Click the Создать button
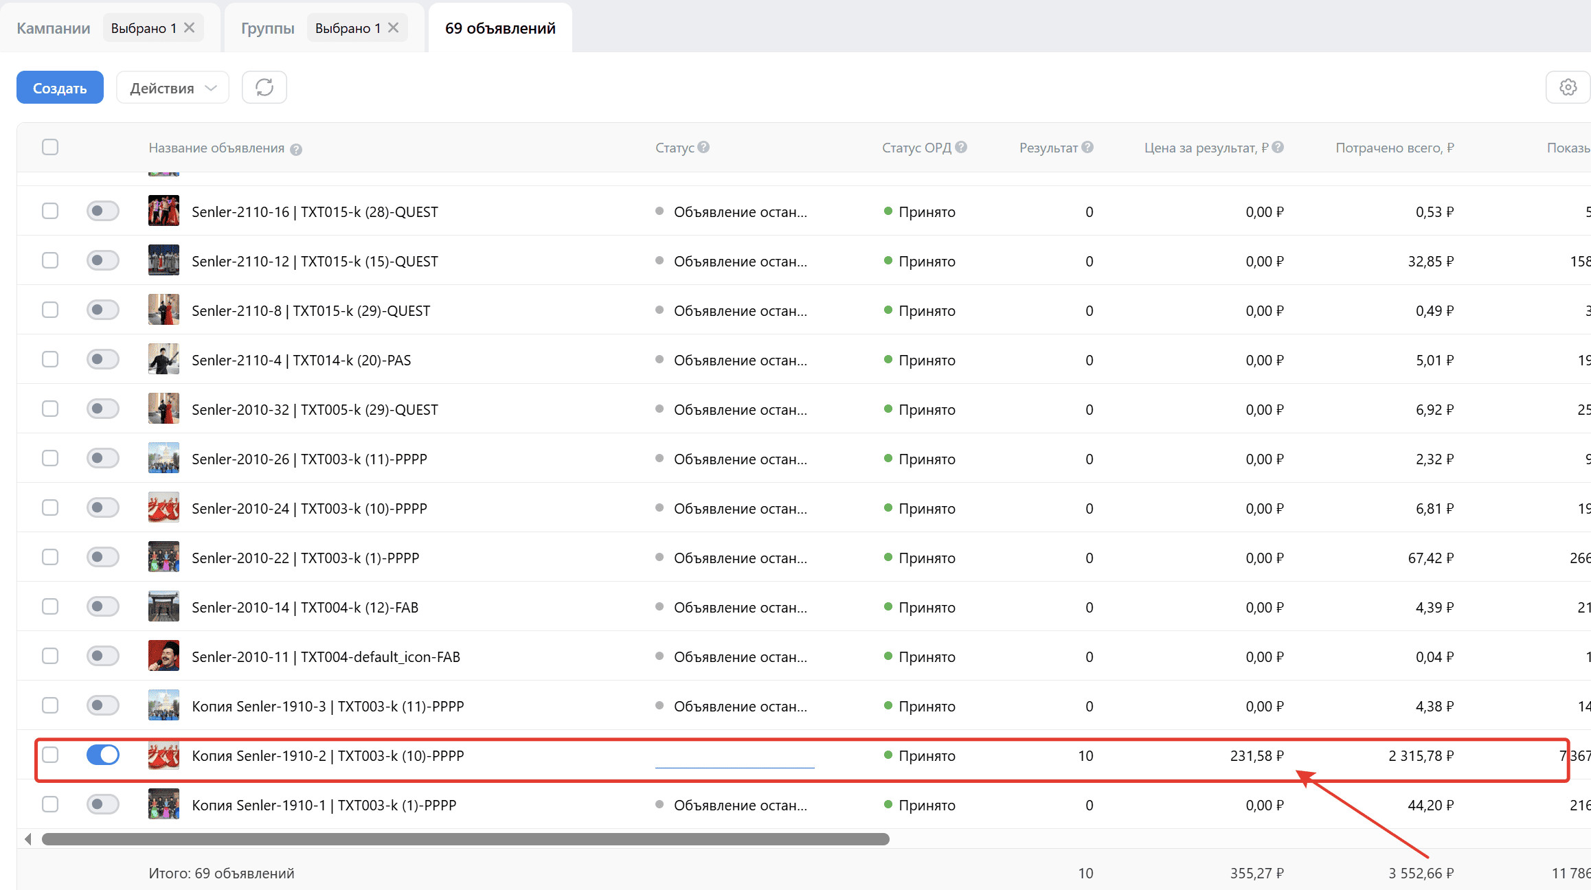Image resolution: width=1591 pixels, height=890 pixels. pyautogui.click(x=60, y=88)
